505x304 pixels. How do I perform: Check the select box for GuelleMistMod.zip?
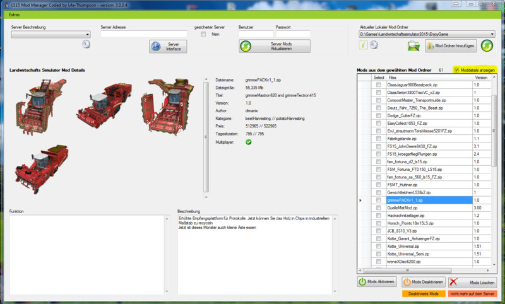point(379,208)
